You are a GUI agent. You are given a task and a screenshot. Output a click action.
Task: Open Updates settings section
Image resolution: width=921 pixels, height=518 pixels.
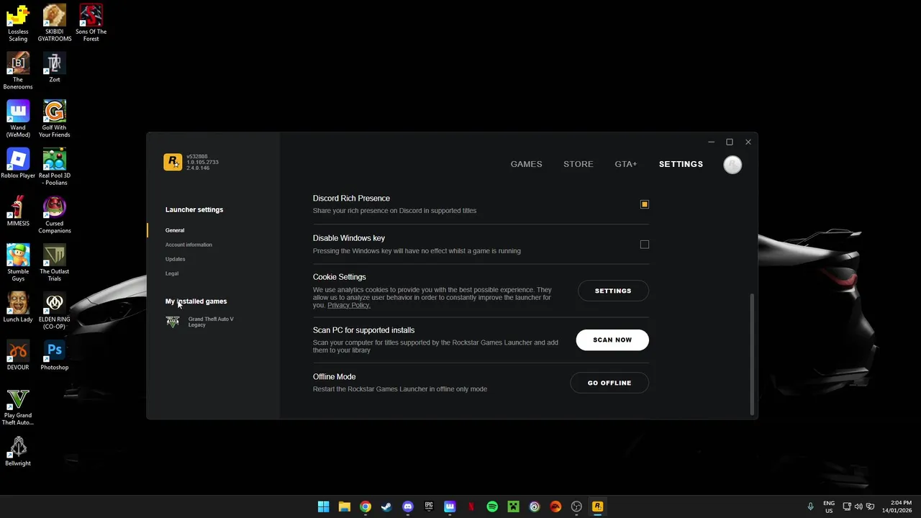[x=175, y=259]
